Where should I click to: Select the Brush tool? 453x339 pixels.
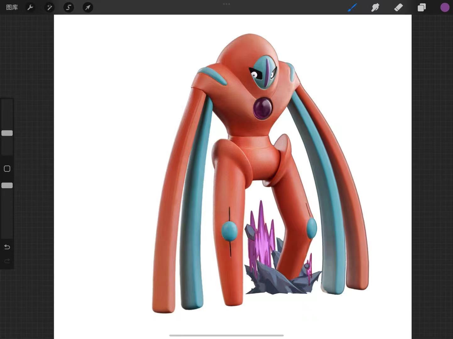point(352,7)
